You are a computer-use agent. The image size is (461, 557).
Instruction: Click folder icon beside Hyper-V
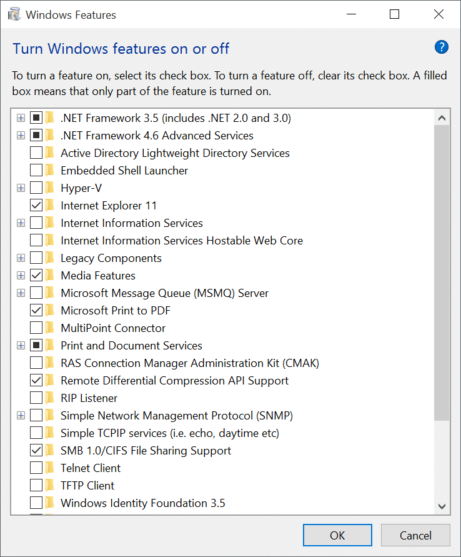49,188
